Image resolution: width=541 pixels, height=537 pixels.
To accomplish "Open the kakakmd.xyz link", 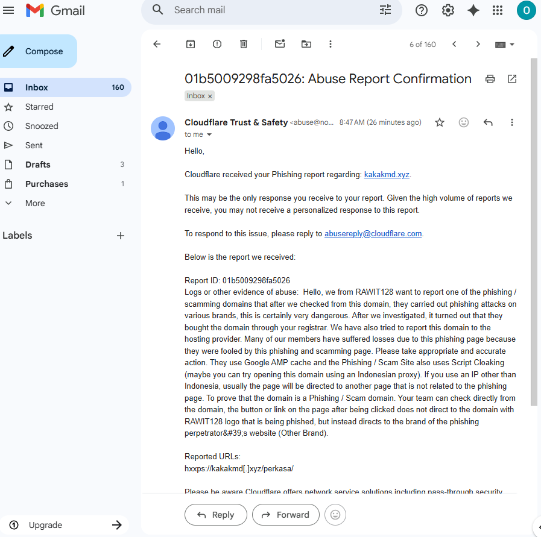I will click(x=387, y=174).
